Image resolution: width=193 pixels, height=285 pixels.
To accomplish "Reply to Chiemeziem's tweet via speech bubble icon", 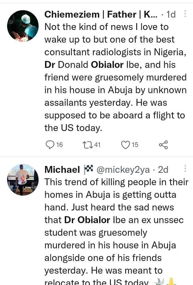I will [49, 144].
